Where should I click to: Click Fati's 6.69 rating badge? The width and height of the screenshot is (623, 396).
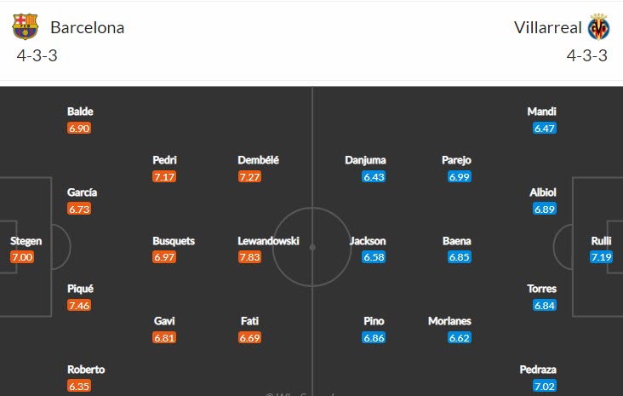tap(249, 337)
